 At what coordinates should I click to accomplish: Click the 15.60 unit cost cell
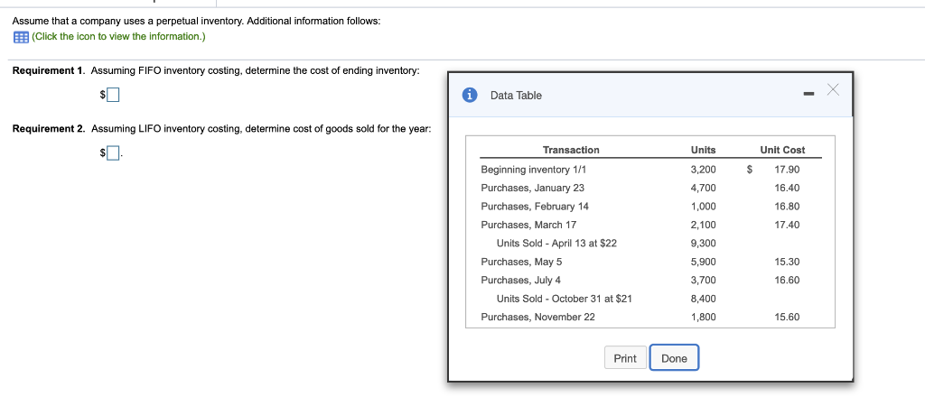(x=787, y=317)
